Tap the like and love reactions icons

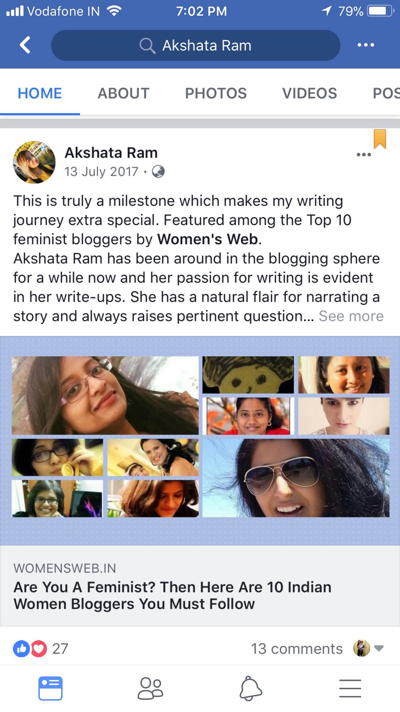tap(30, 648)
